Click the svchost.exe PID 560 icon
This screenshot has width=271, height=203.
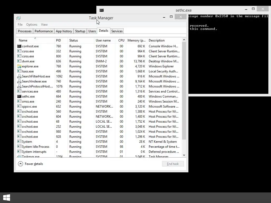coord(19,111)
